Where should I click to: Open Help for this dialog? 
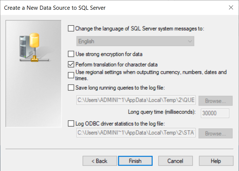[216, 161]
